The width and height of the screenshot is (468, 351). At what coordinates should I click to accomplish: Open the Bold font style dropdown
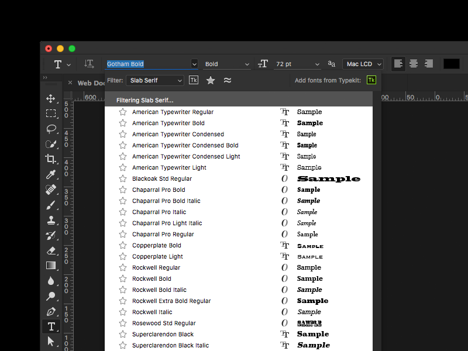[x=226, y=64]
